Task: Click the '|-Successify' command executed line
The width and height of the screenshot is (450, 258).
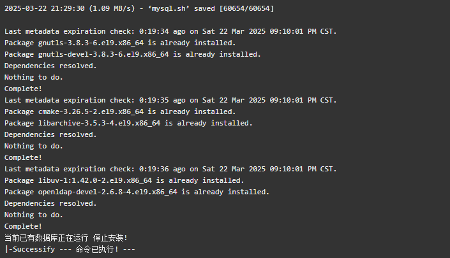Action: pos(70,249)
